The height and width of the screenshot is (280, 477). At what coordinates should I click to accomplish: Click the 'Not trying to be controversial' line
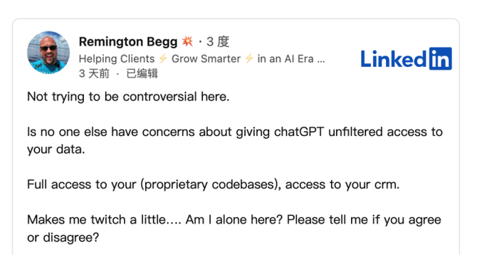click(128, 97)
